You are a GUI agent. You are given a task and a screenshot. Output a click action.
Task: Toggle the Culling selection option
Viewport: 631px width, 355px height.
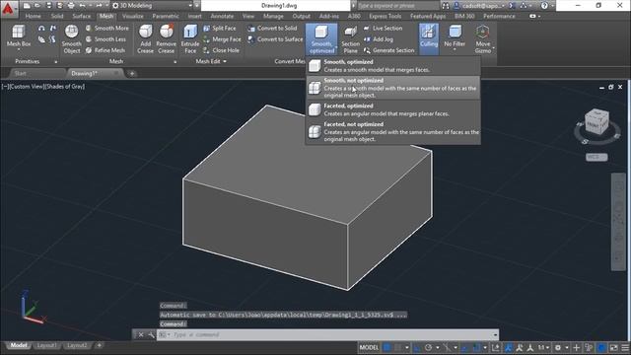coord(429,39)
